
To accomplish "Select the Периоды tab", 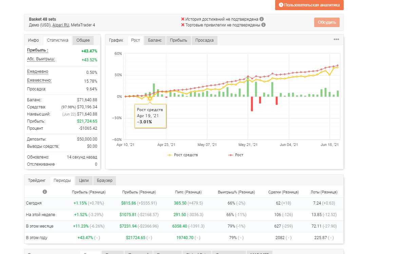I will tap(62, 180).
